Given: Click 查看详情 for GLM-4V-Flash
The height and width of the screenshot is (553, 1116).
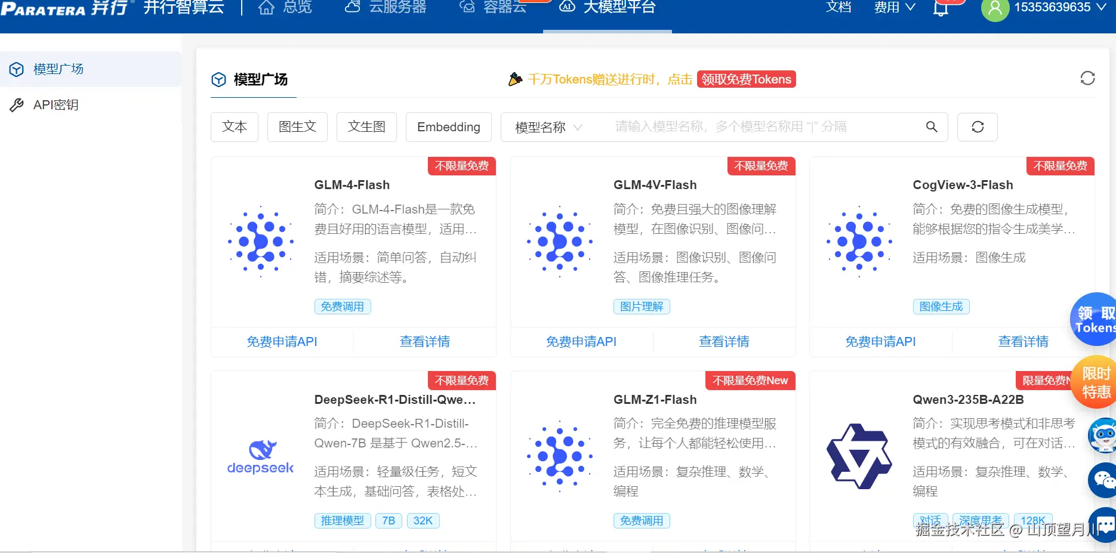Looking at the screenshot, I should click(724, 342).
